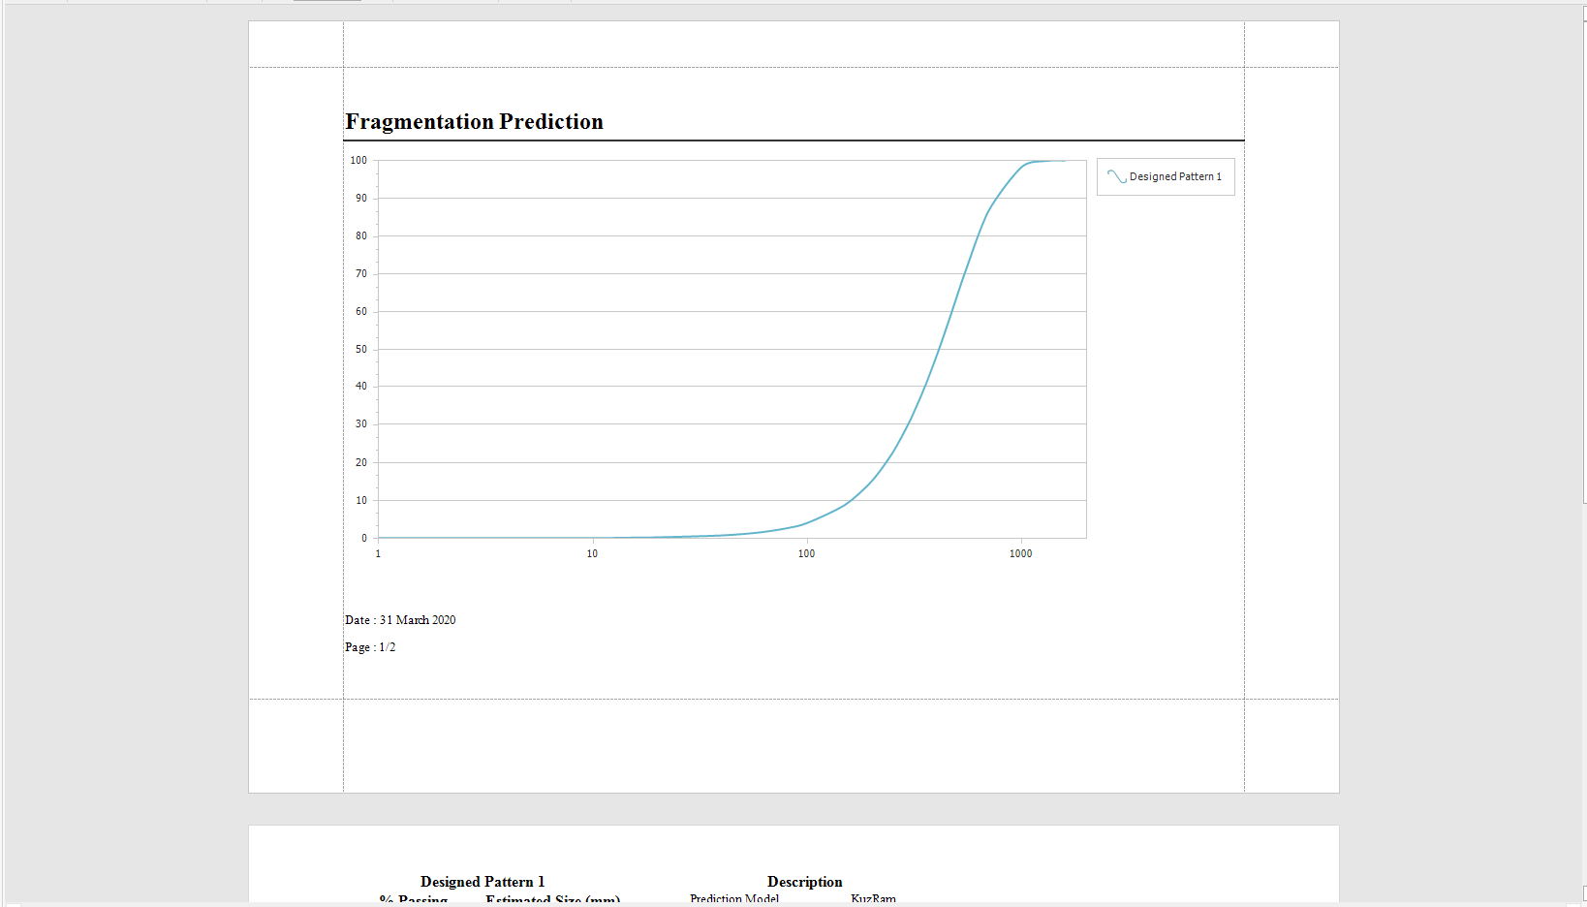Select the 90 tick label on the Y axis
The image size is (1587, 907).
coord(361,198)
